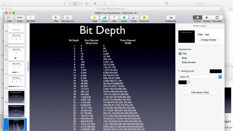Enable the Body checkbox
233x131 pixels.
pos(180,58)
